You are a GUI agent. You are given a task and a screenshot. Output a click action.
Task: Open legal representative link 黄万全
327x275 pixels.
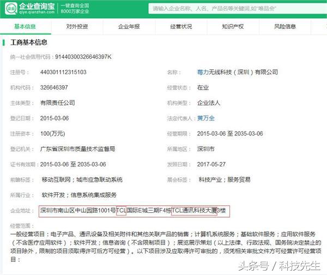point(205,118)
